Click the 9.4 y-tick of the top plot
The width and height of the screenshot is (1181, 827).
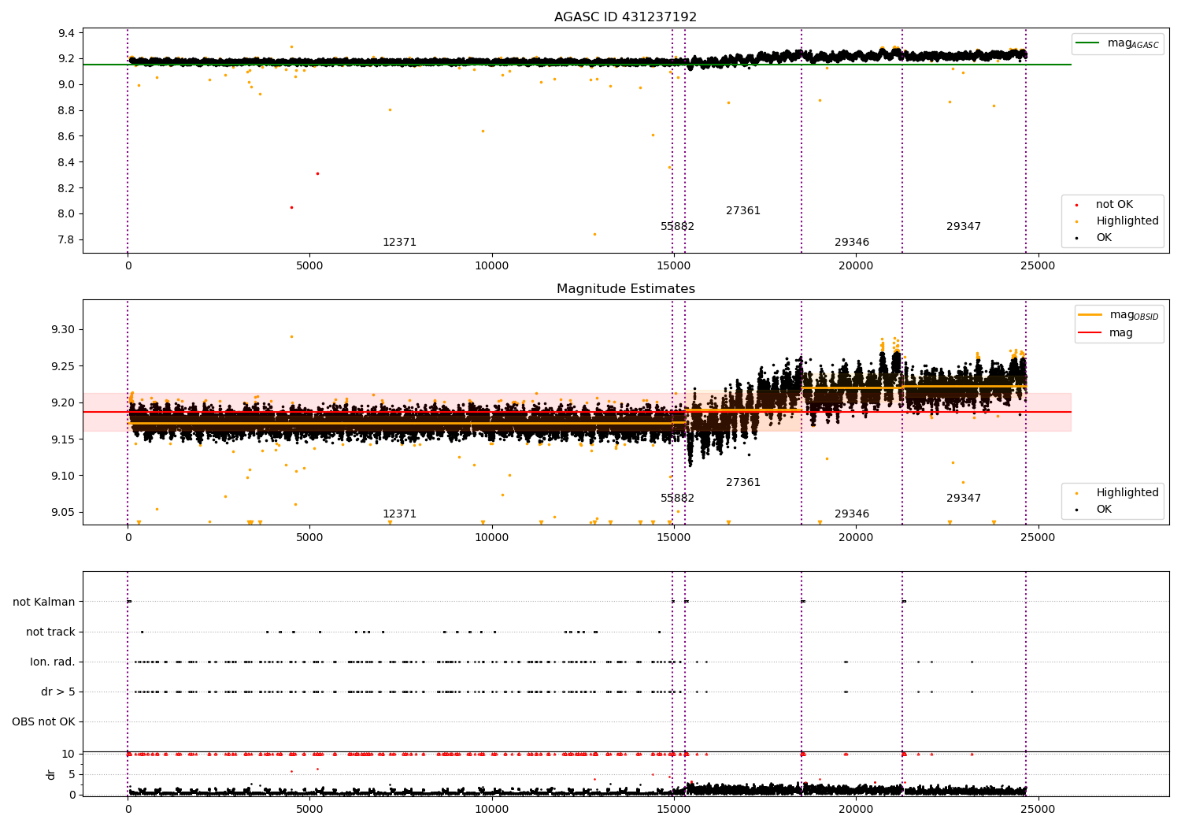67,33
